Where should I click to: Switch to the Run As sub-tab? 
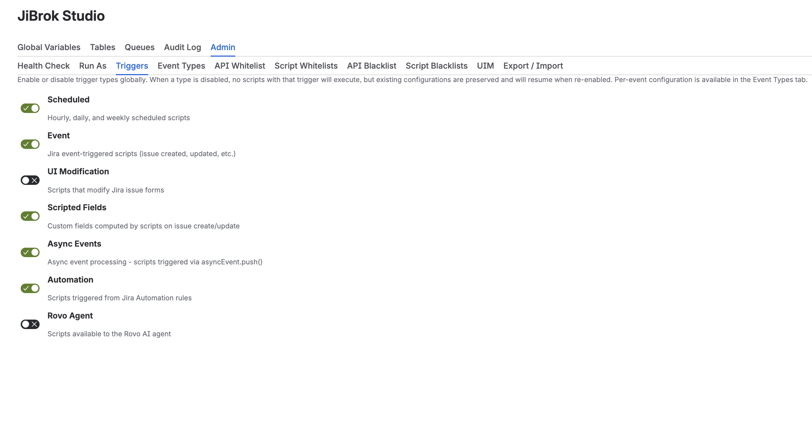point(93,66)
